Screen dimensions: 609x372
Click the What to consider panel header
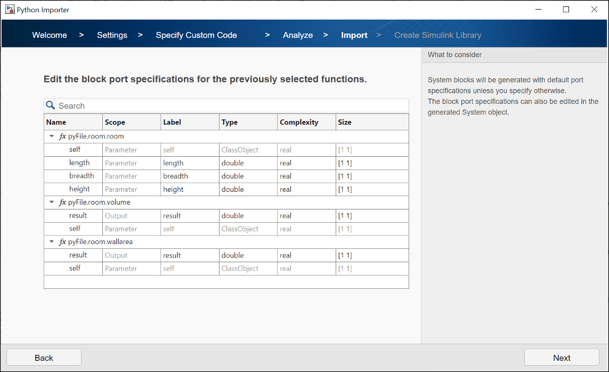514,55
